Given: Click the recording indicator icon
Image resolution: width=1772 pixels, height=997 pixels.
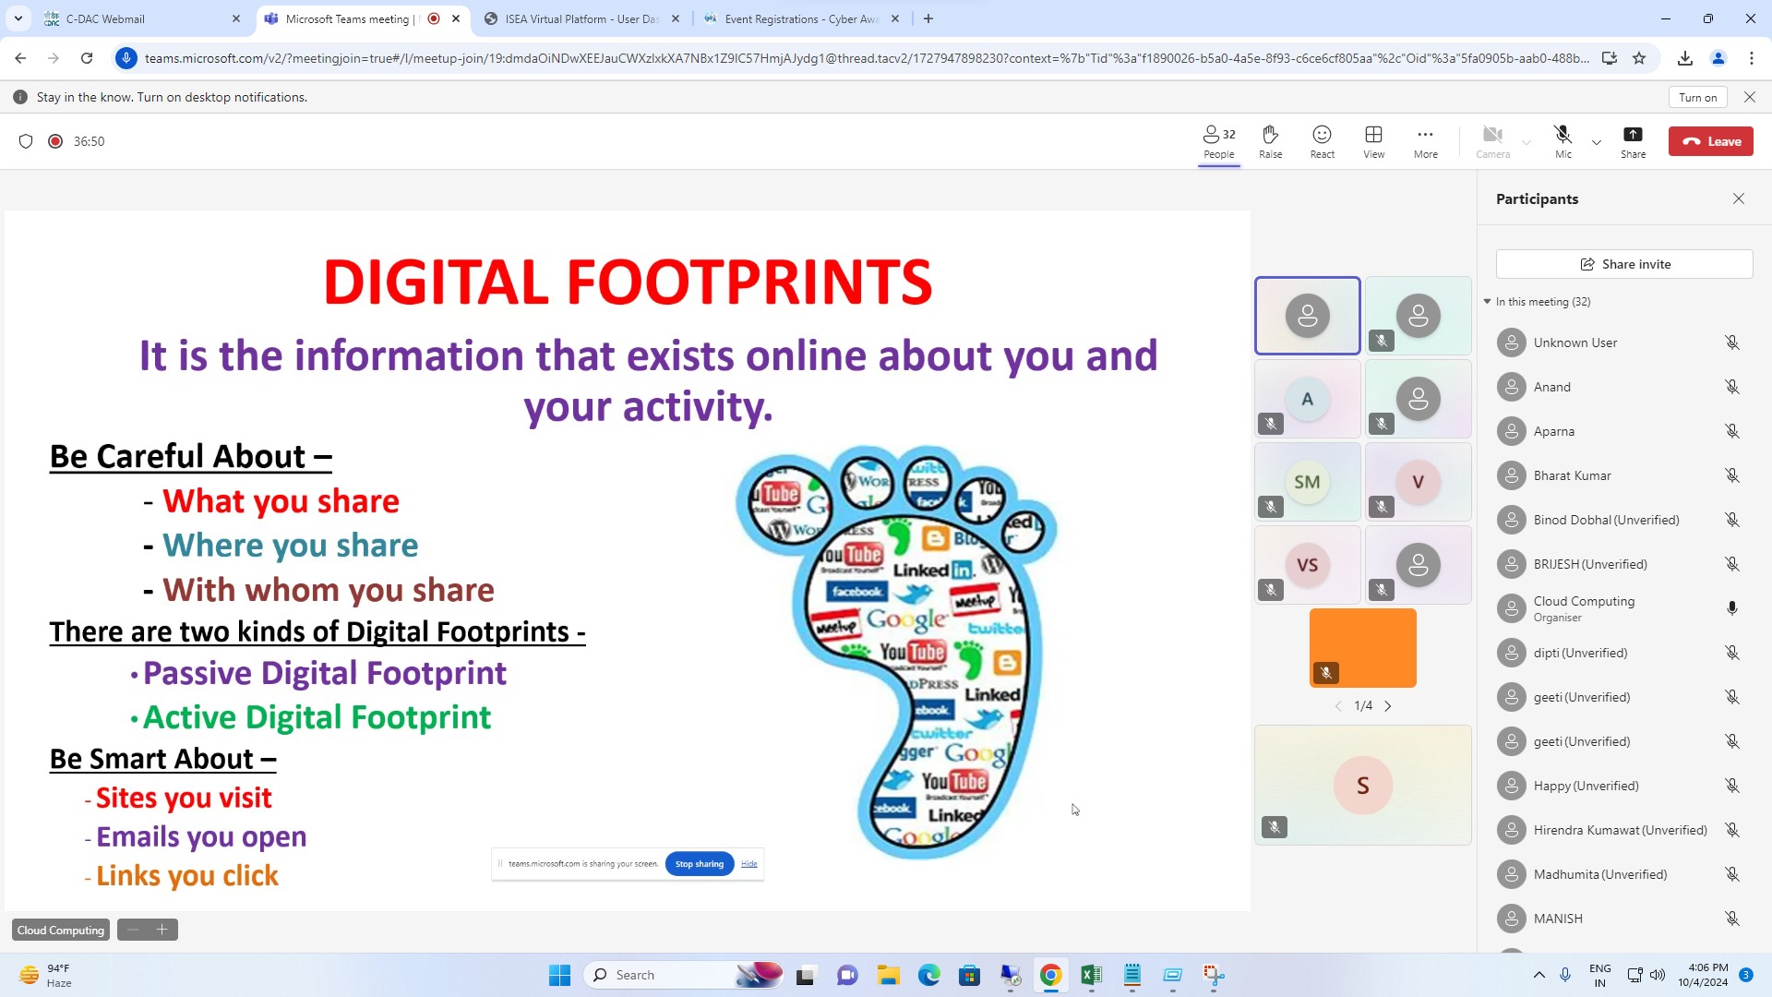Looking at the screenshot, I should 55,141.
